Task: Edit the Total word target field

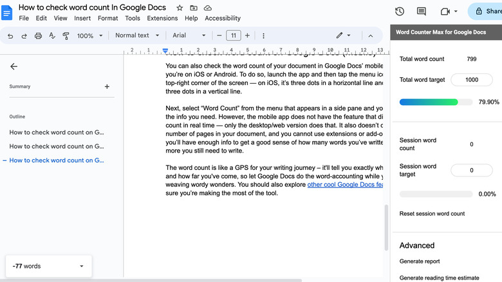Action: [472, 80]
